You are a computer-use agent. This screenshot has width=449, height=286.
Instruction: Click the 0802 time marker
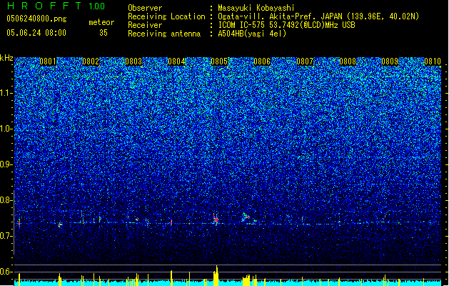91,61
